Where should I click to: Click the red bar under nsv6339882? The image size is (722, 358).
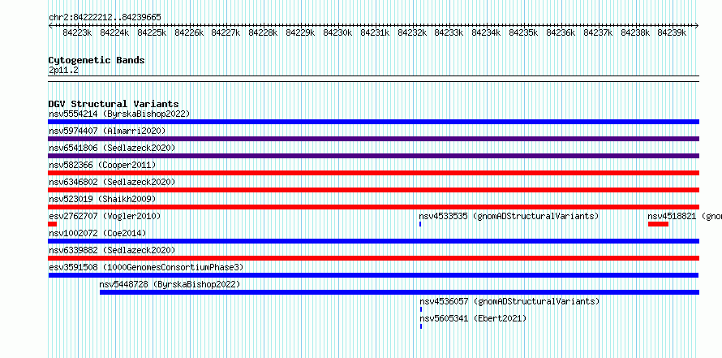[x=373, y=258]
